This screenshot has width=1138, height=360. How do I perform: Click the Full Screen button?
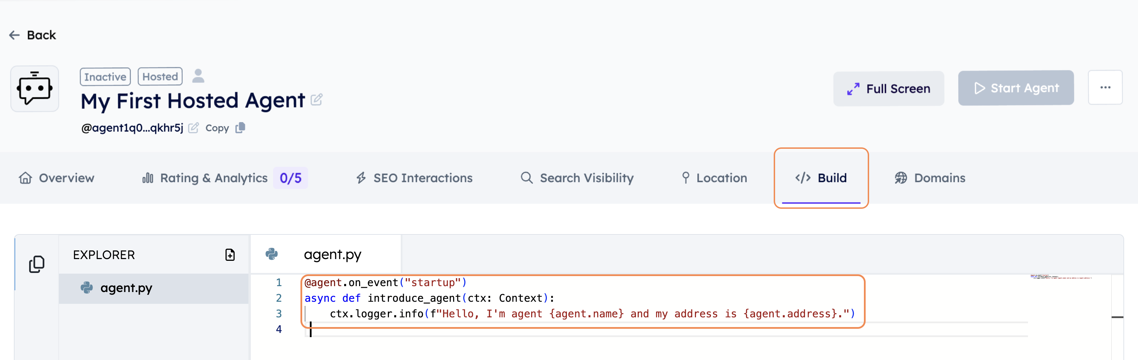point(889,88)
